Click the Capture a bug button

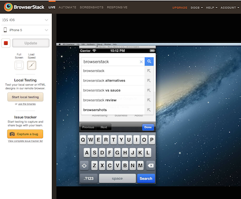click(x=25, y=134)
